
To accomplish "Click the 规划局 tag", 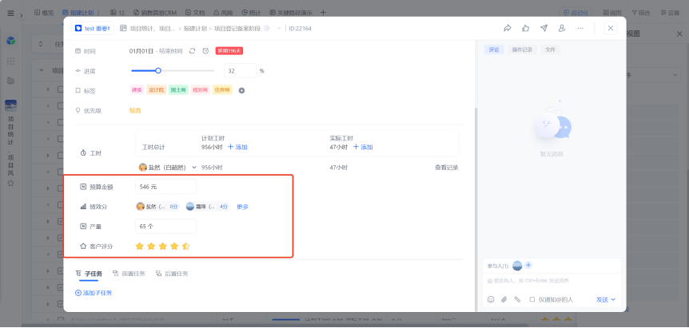I will [201, 90].
